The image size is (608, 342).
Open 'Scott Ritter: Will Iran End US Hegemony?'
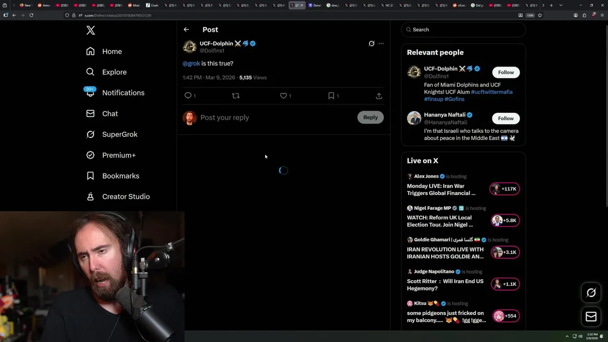pos(445,285)
